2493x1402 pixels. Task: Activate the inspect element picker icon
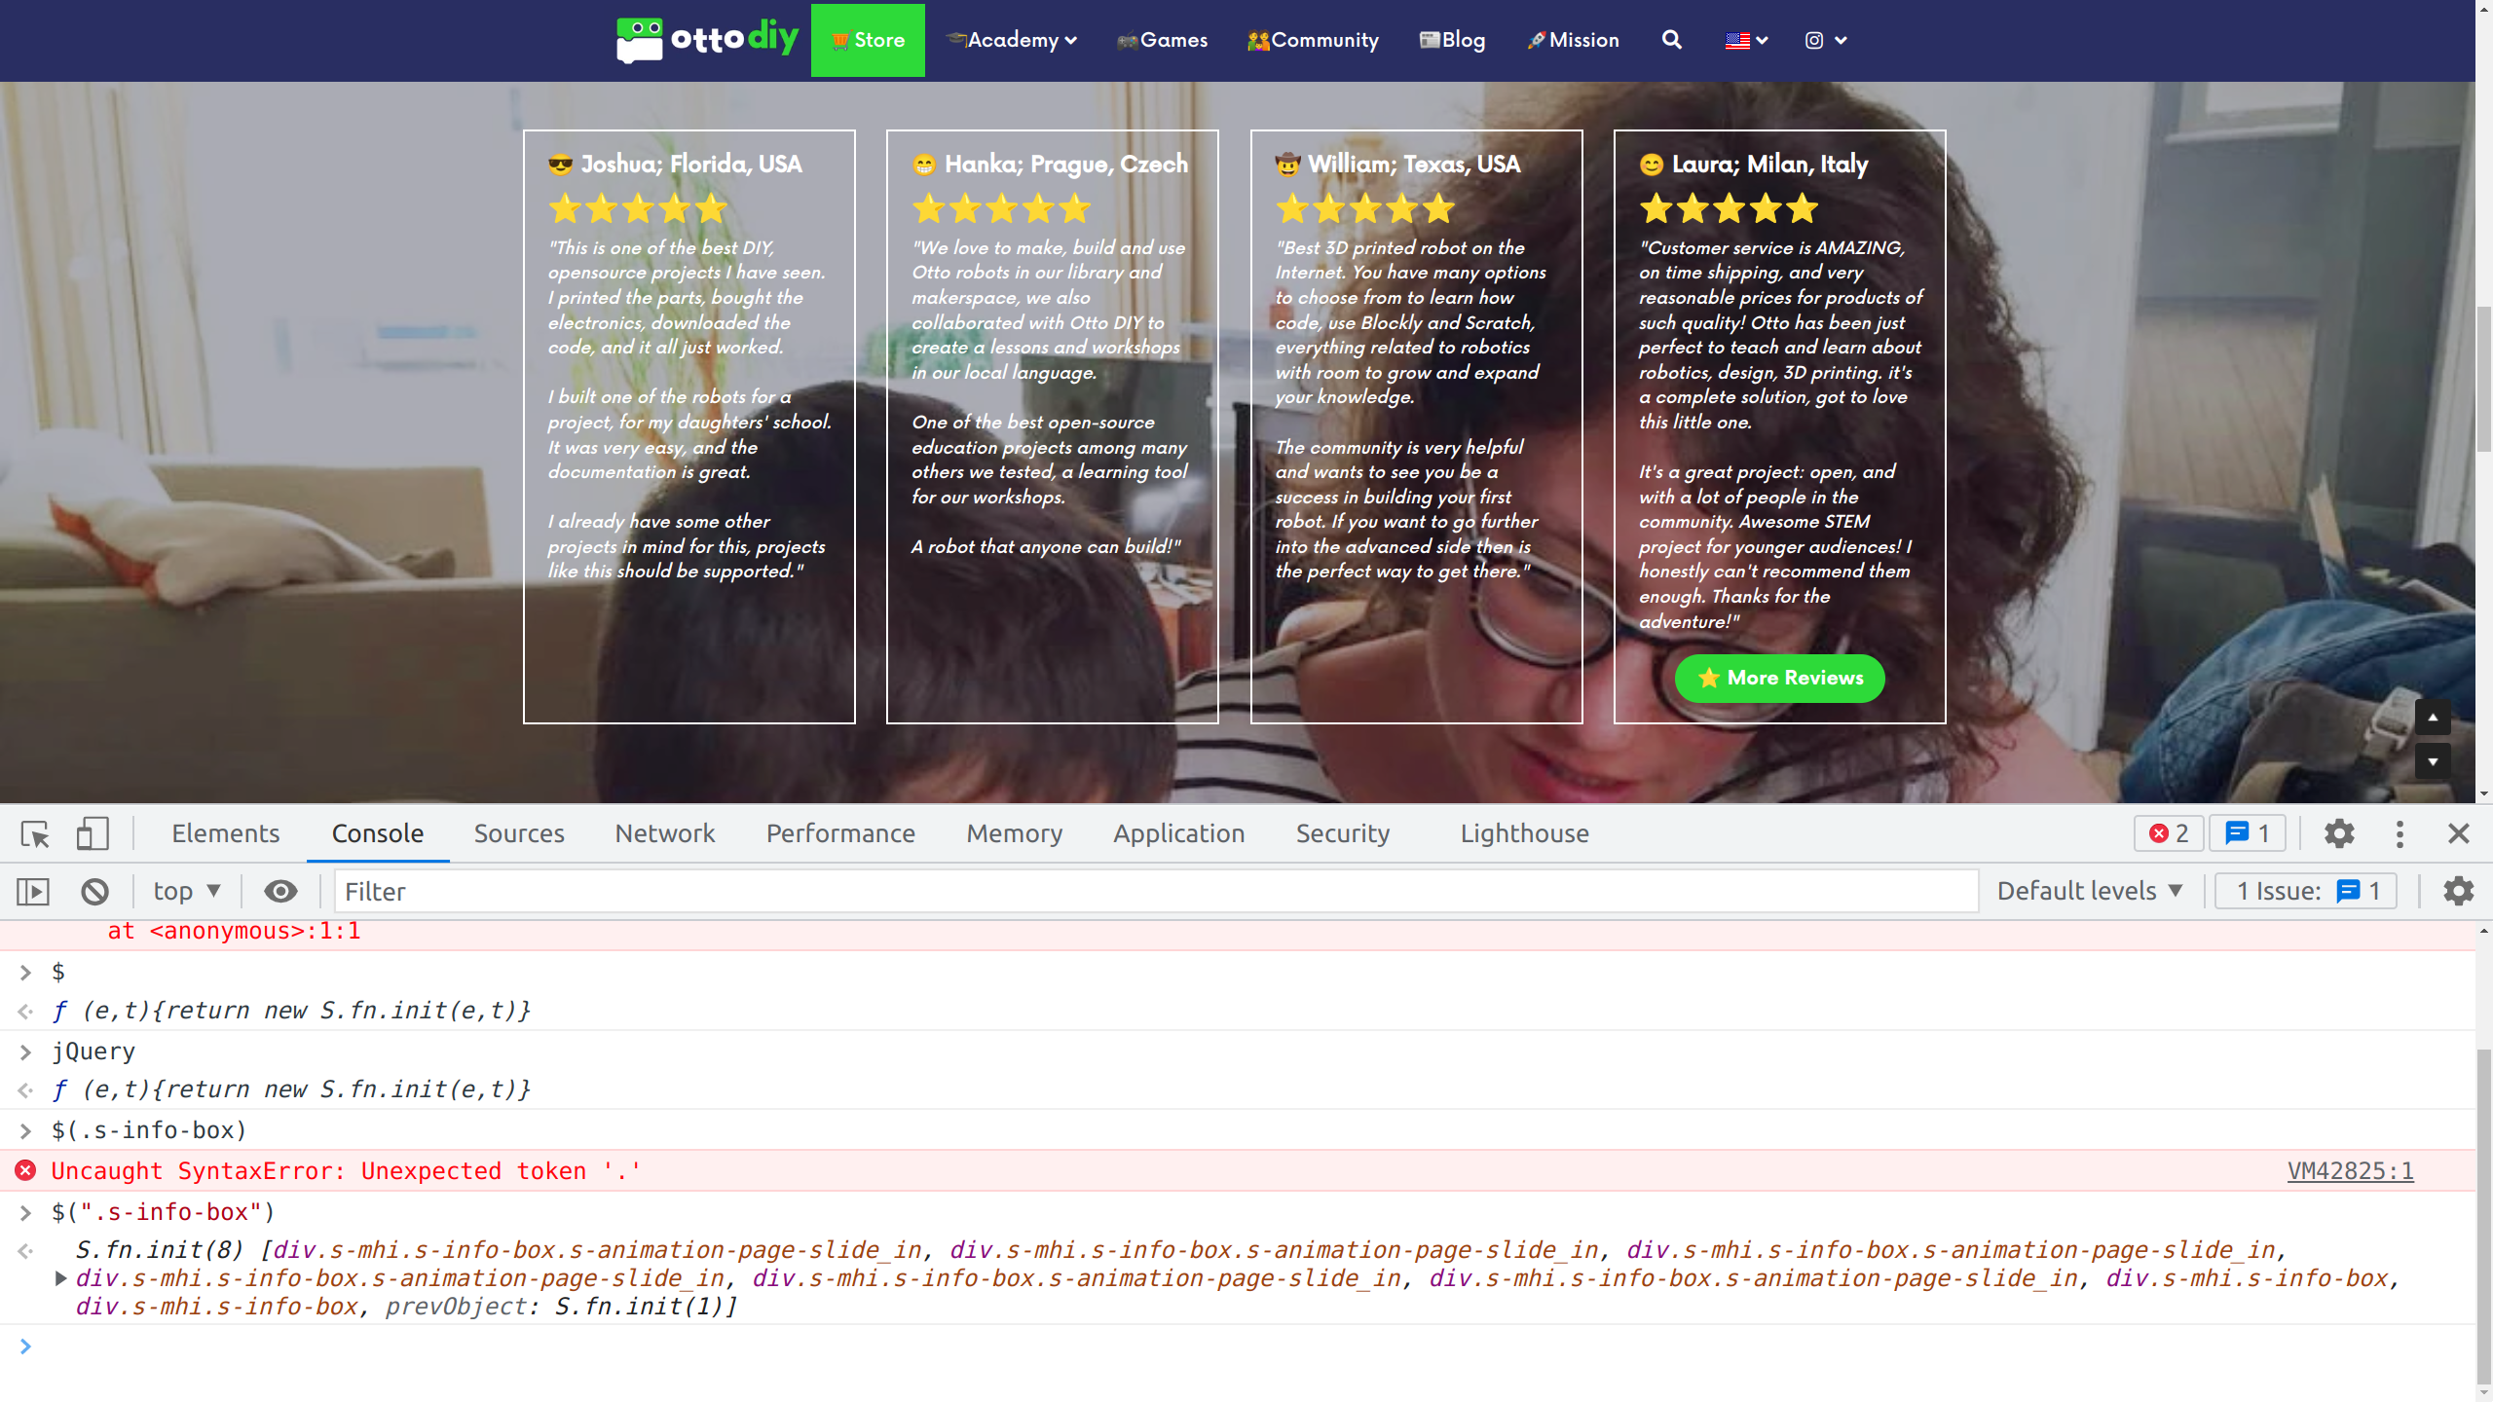pyautogui.click(x=35, y=834)
